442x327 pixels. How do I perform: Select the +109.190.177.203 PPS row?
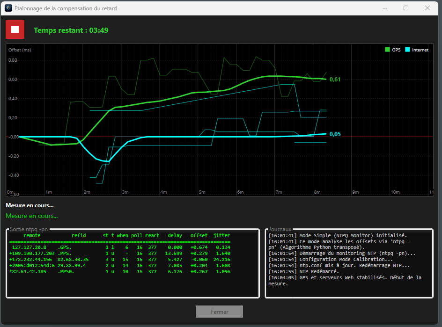[x=120, y=254]
